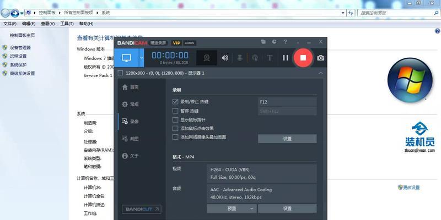The image size is (441, 220).
Task: Open the output folder icon in Bandicam title bar
Action: [x=263, y=42]
